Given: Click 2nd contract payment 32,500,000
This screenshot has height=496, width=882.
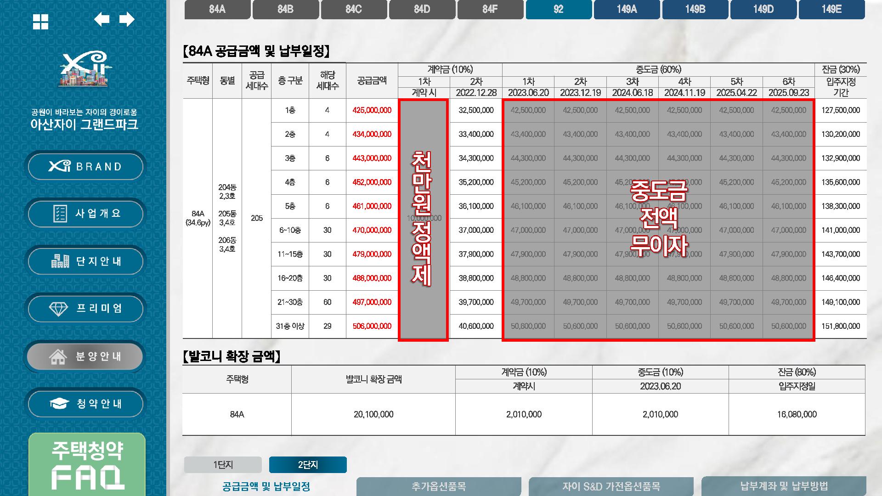Looking at the screenshot, I should click(476, 110).
